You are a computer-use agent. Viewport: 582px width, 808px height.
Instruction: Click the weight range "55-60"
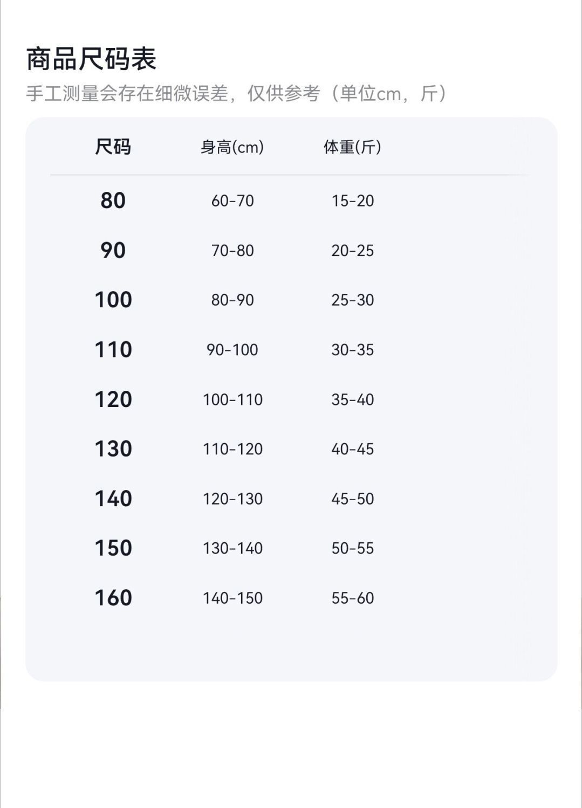point(353,598)
